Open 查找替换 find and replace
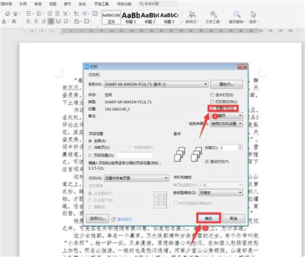Image resolution: width=305 pixels, height=257 pixels. [x=237, y=17]
